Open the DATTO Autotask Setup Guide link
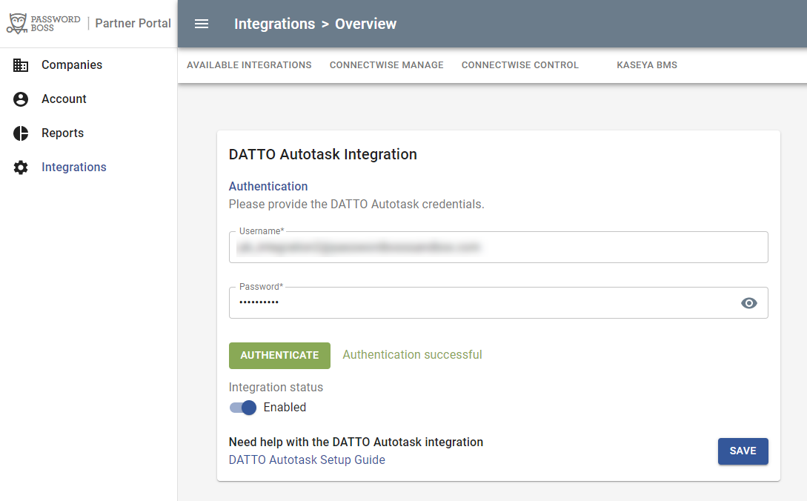This screenshot has height=501, width=807. click(307, 459)
